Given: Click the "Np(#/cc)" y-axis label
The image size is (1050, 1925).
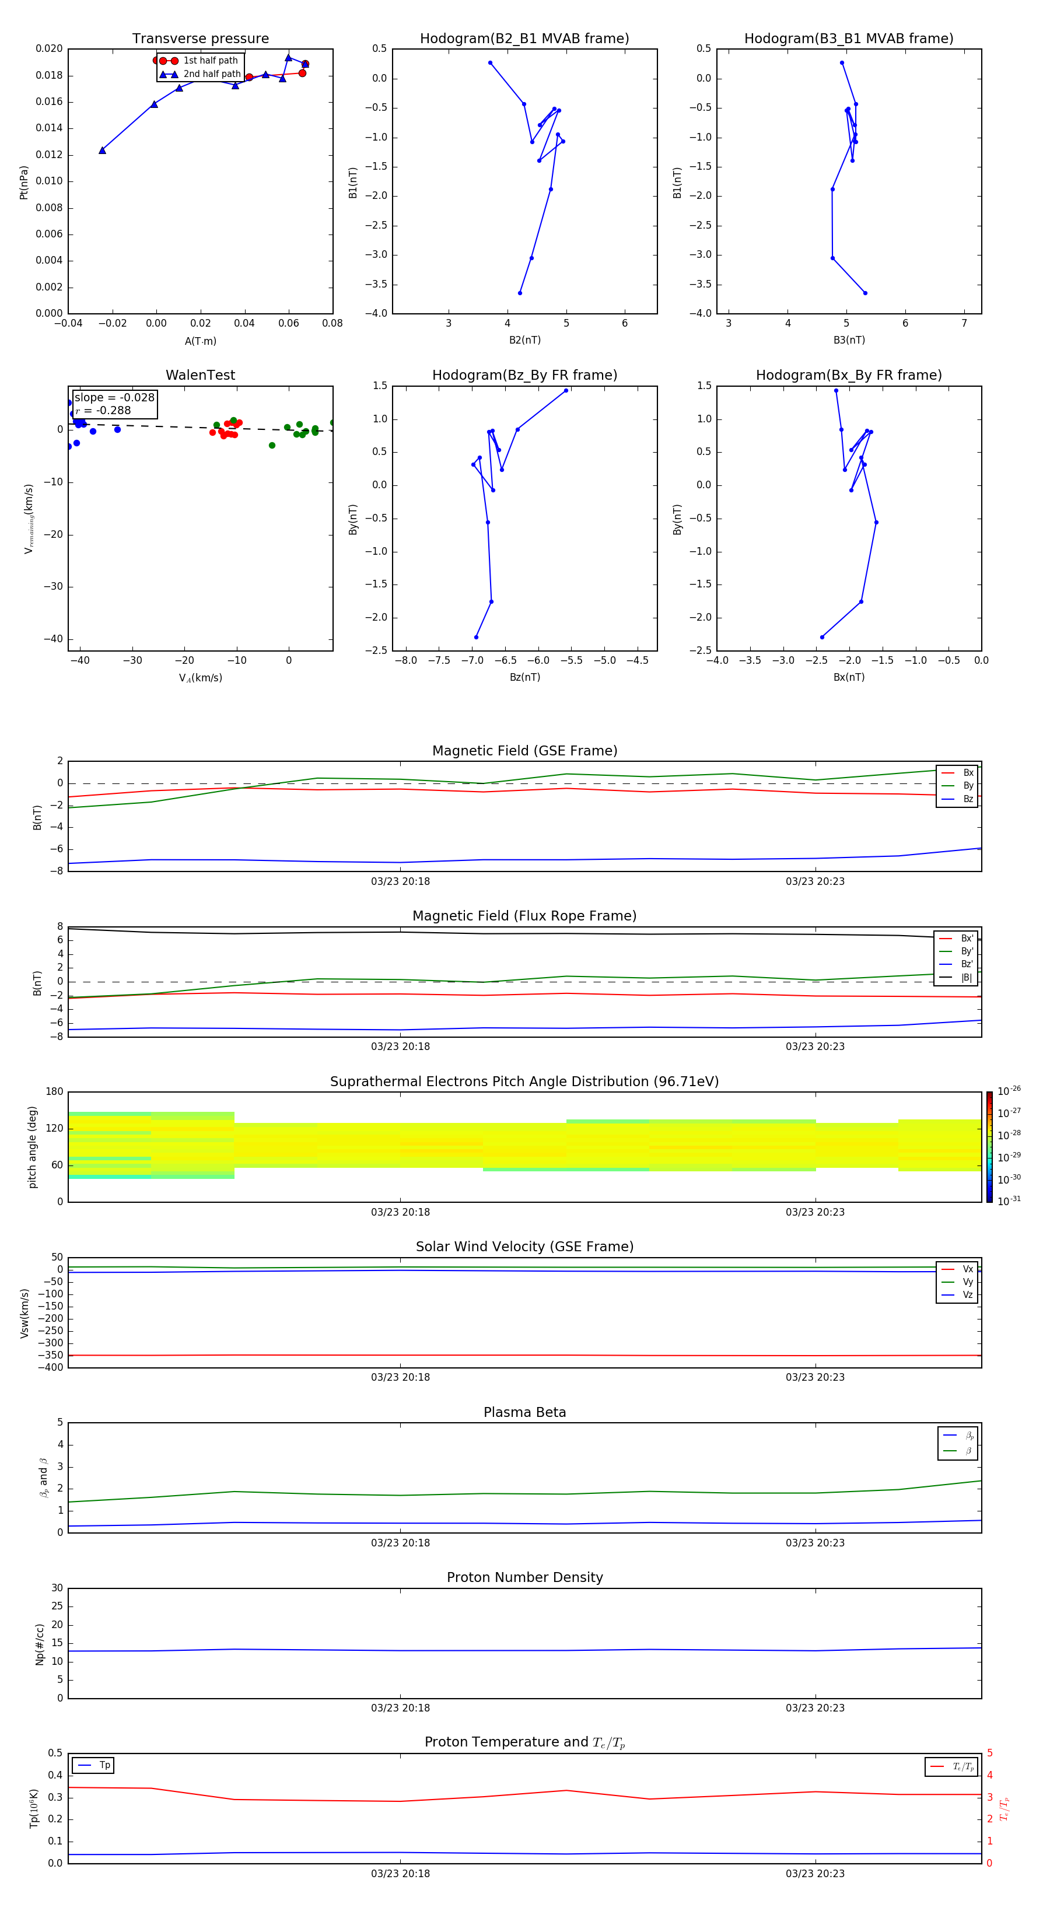Looking at the screenshot, I should pos(40,1644).
